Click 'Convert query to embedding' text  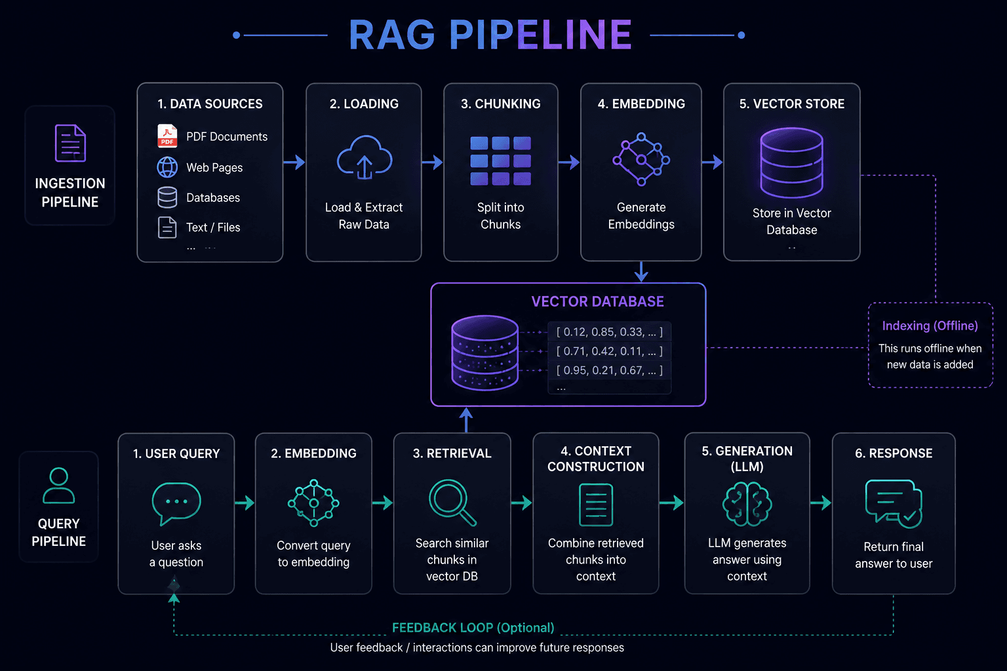click(x=313, y=554)
